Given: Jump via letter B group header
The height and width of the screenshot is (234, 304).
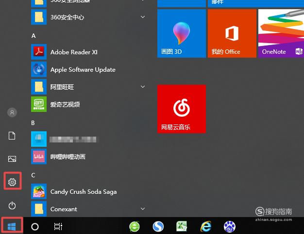Looking at the screenshot, I should click(x=33, y=123).
